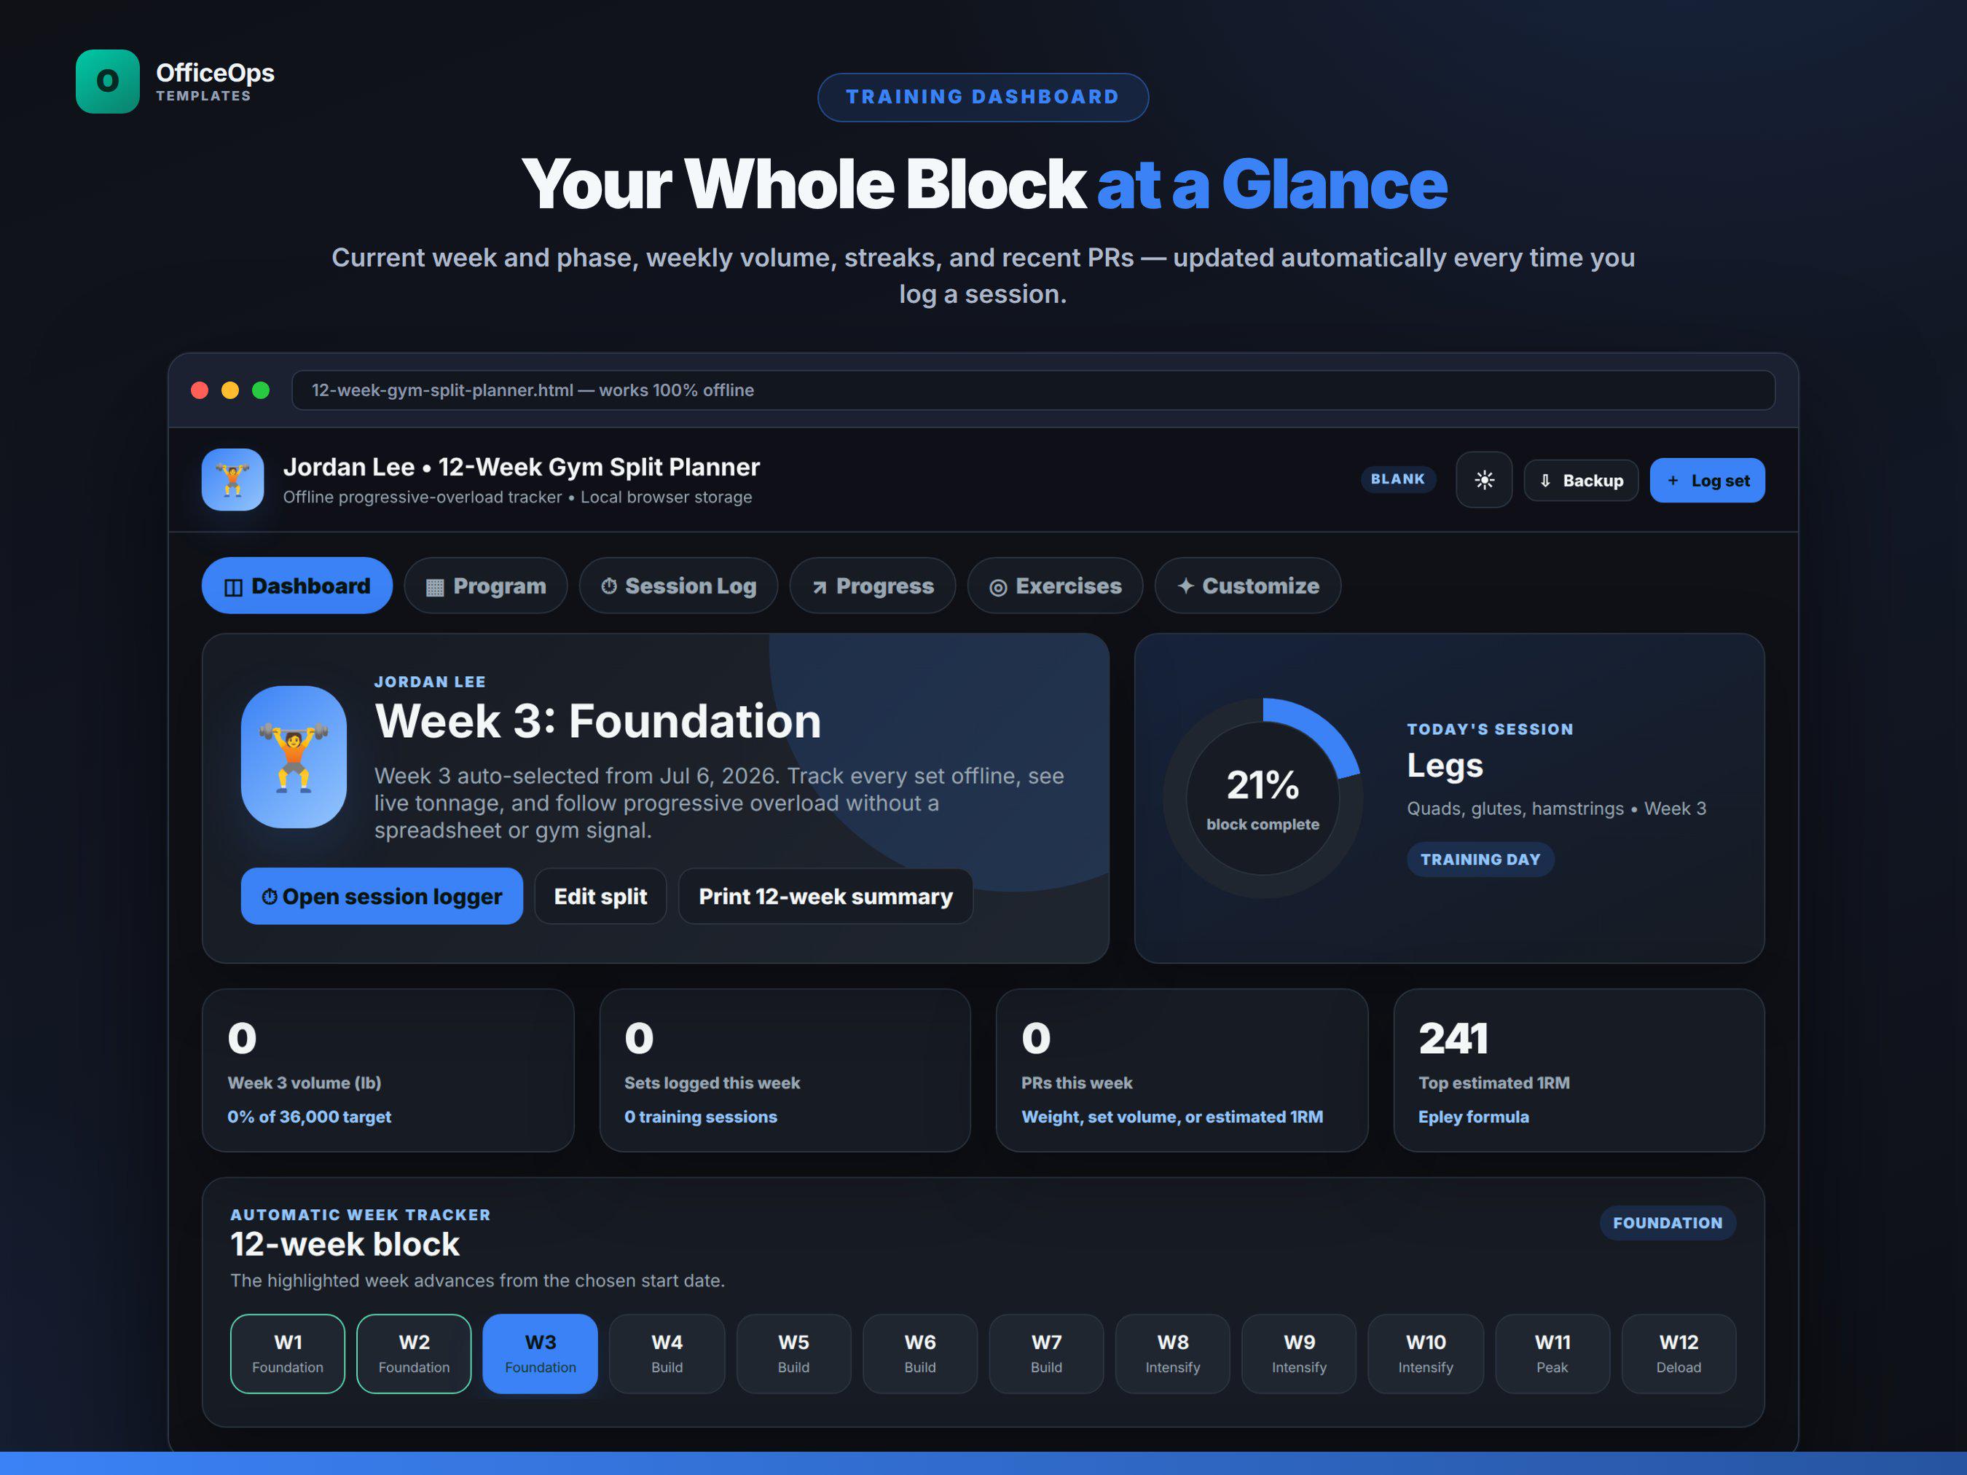Open the Dashboard tab

297,586
